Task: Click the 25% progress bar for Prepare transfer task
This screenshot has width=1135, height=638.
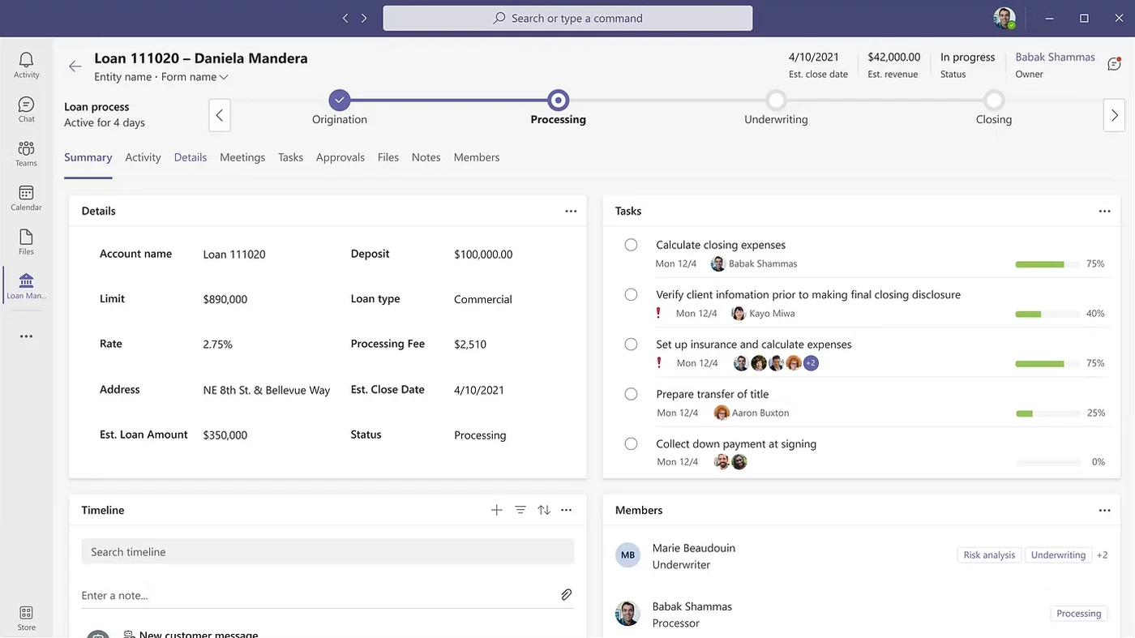Action: click(1048, 413)
